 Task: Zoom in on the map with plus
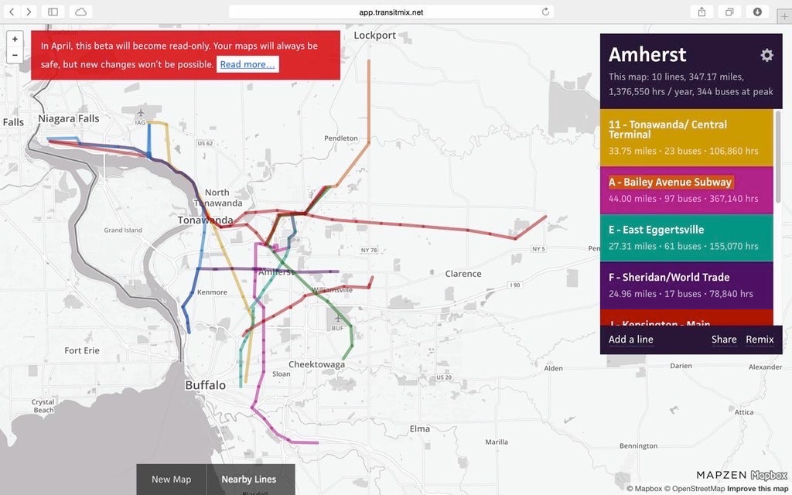[15, 39]
